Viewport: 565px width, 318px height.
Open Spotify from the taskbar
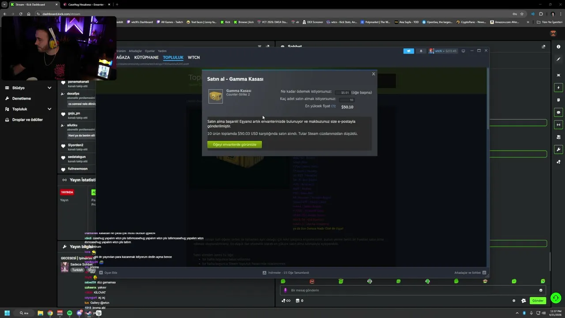(x=69, y=313)
